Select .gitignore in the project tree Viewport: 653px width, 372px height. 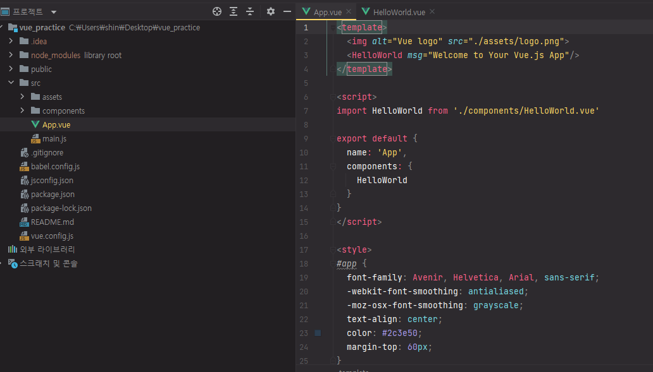coord(47,153)
